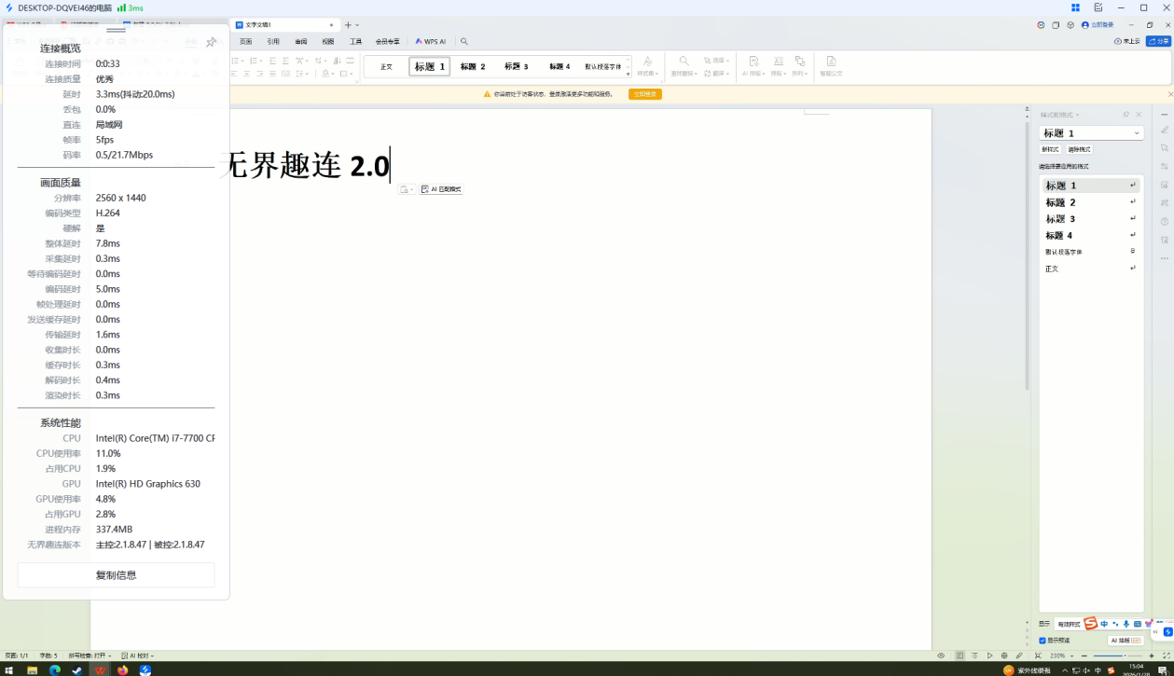1174x676 pixels.
Task: Apply 正文 style from ribbon gallery
Action: (386, 67)
